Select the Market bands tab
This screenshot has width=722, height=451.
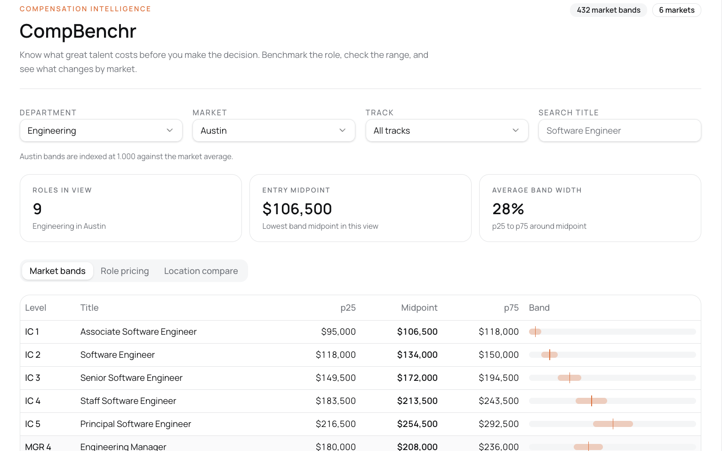(x=57, y=271)
